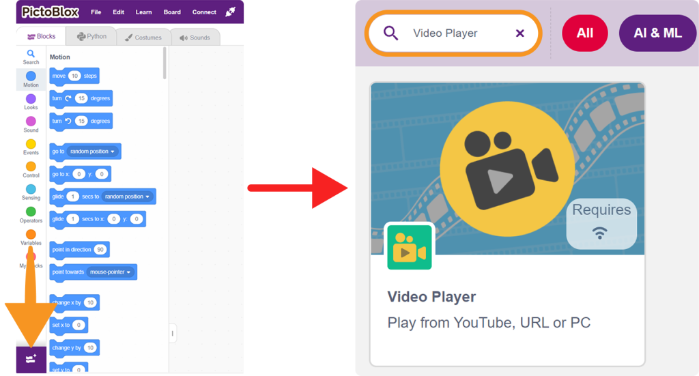The image size is (699, 376).
Task: Switch to the Python tab
Action: [91, 36]
